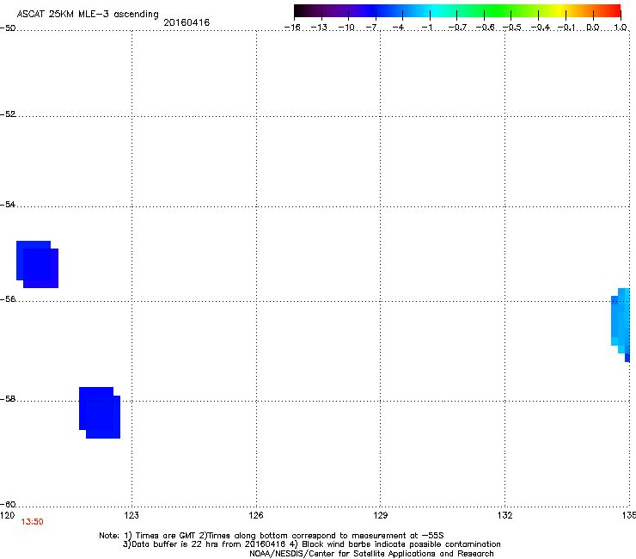Click the red end of the color bar
636x559 pixels.
pyautogui.click(x=613, y=10)
